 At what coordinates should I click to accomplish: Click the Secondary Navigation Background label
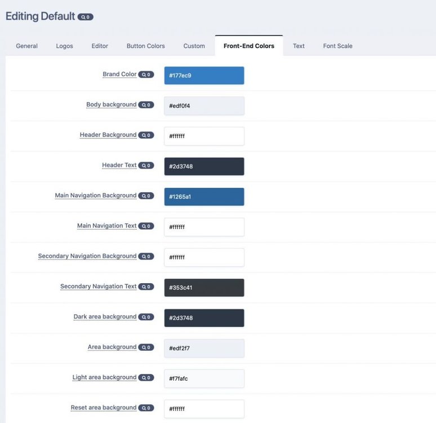point(87,256)
